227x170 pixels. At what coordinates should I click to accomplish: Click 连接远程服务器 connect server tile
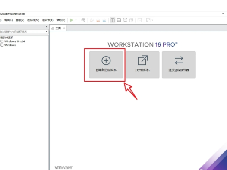[179, 65]
